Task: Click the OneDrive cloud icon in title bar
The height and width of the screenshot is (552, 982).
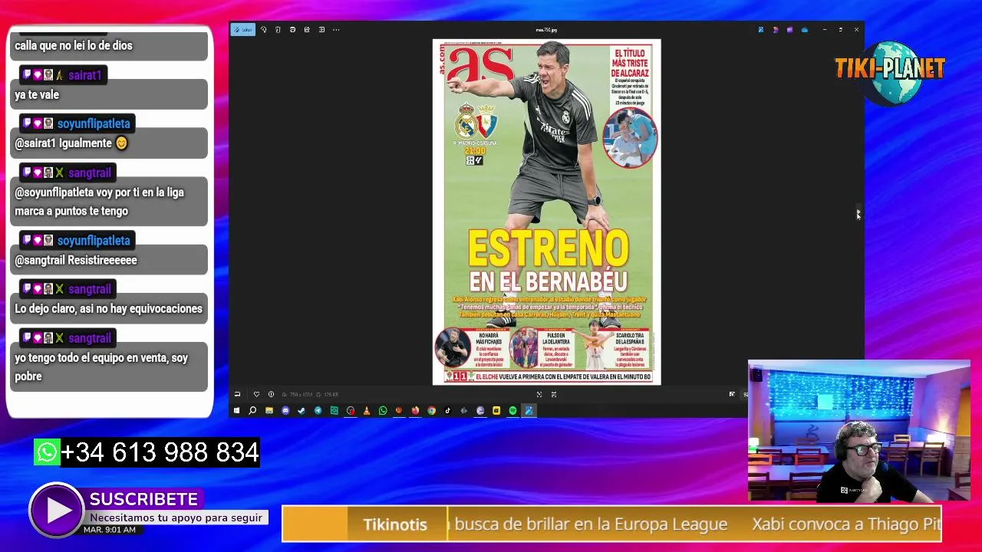Action: coord(805,30)
